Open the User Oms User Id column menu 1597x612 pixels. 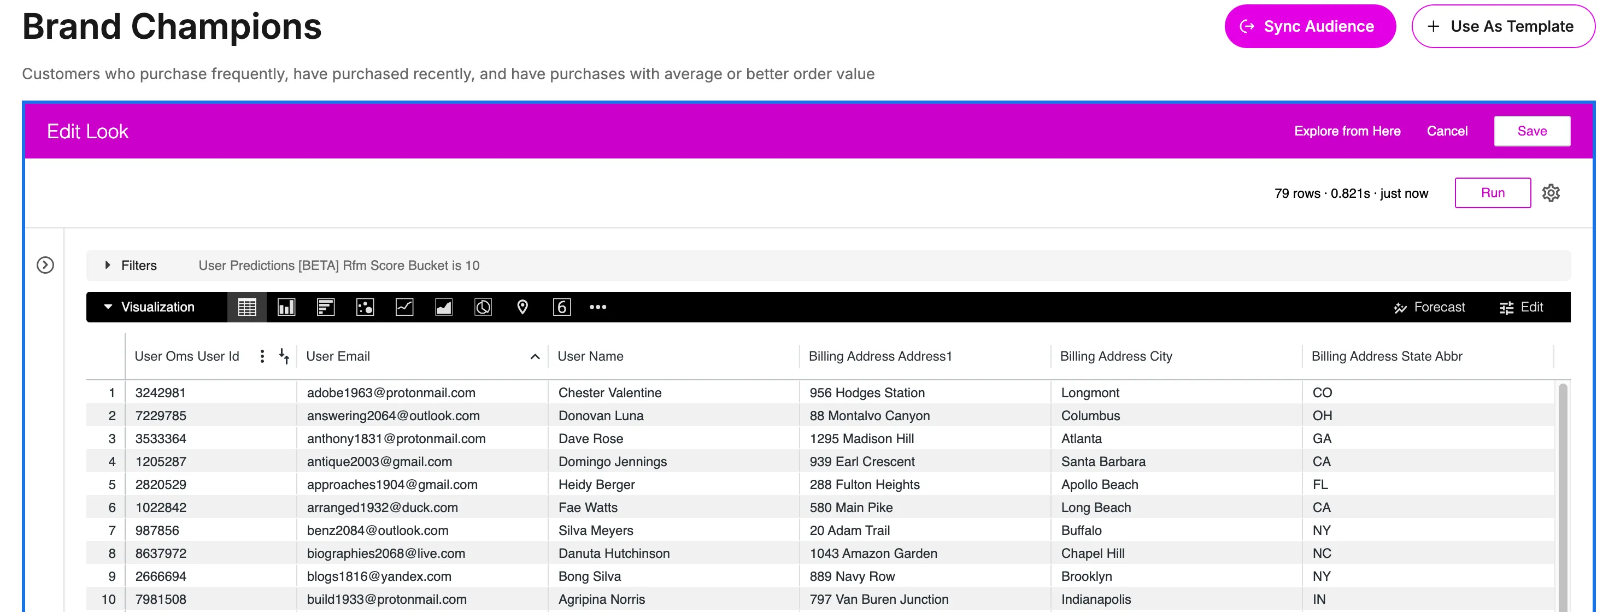[262, 356]
